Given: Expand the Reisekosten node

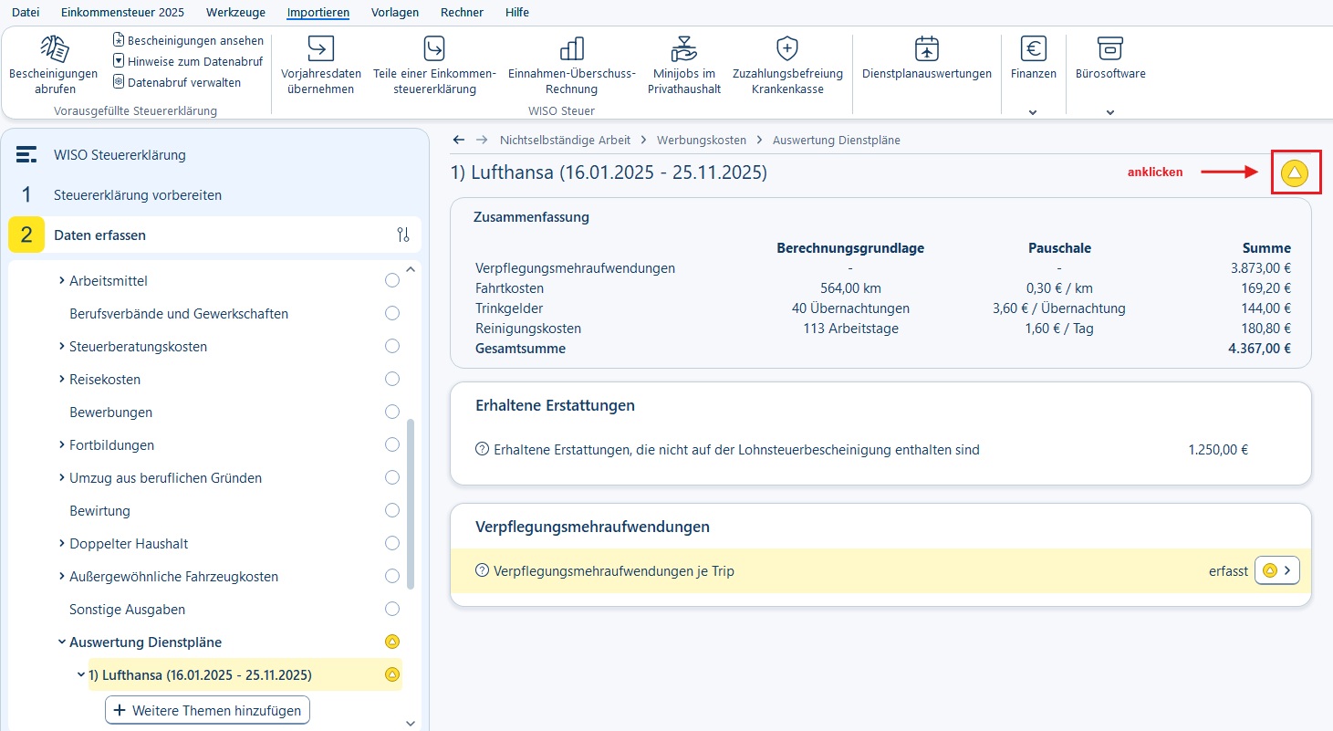Looking at the screenshot, I should click(62, 379).
